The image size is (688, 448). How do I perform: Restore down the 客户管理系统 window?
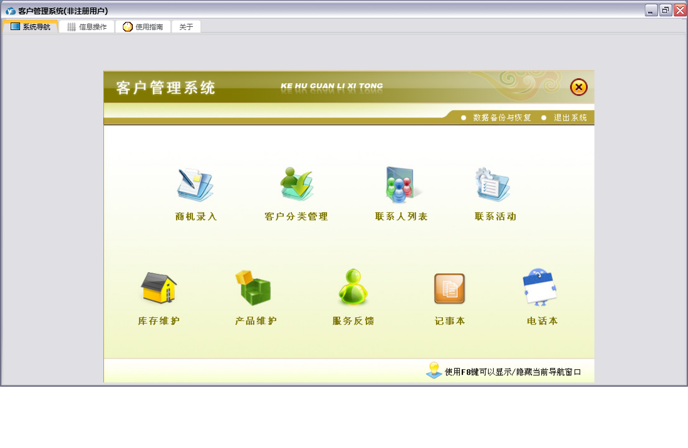665,10
